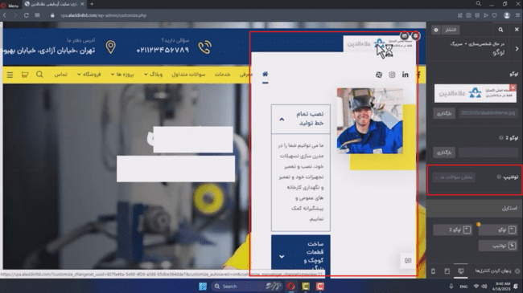Click the round shortcut left of gear
Screen dimensions: 523x293
click(404, 35)
